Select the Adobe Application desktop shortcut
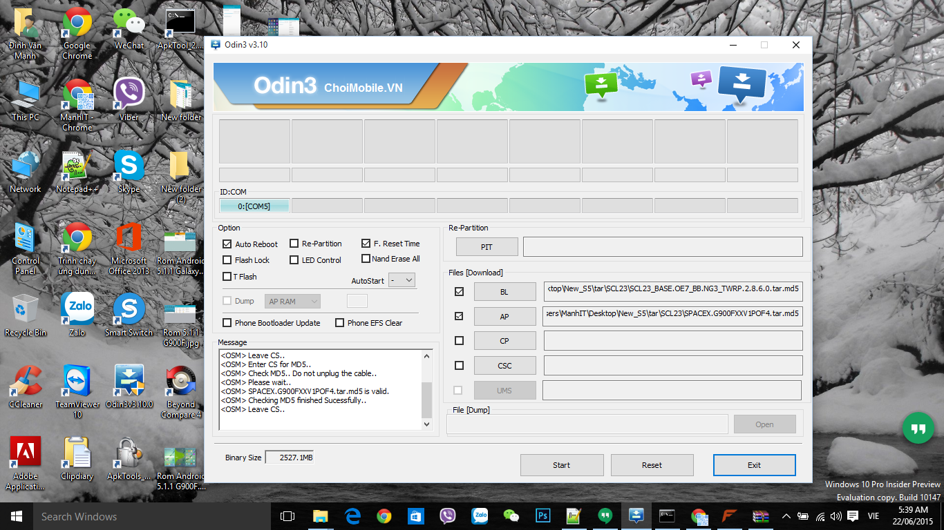The width and height of the screenshot is (944, 530). coord(26,464)
